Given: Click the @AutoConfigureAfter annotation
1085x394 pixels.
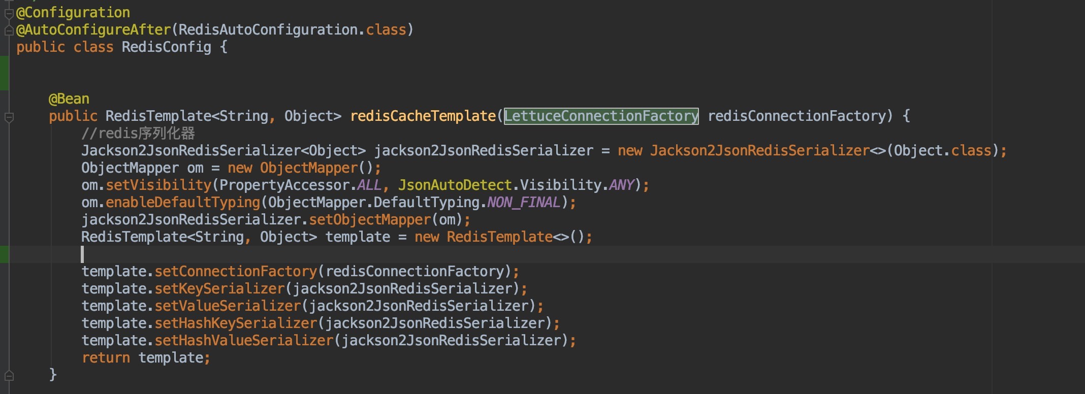Looking at the screenshot, I should point(94,30).
